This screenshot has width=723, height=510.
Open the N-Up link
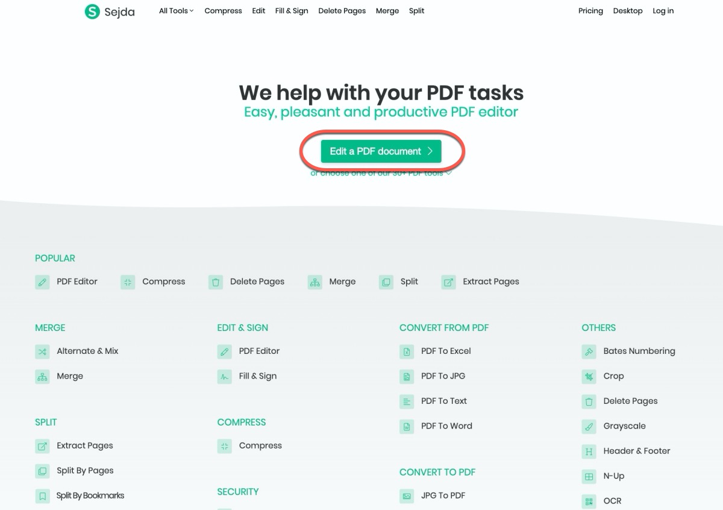tap(614, 476)
